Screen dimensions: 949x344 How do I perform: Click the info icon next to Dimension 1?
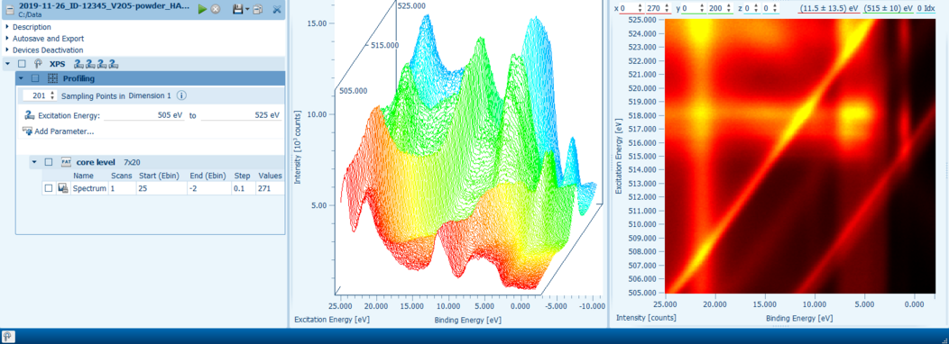[x=181, y=95]
